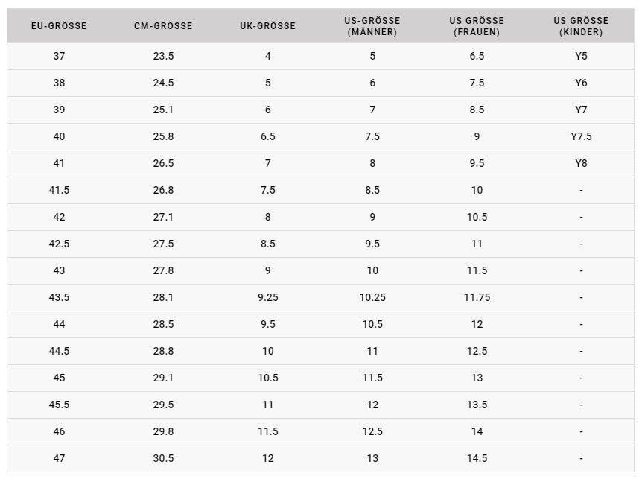The height and width of the screenshot is (479, 642).
Task: Click the 23.5 cm size cell
Action: (163, 56)
